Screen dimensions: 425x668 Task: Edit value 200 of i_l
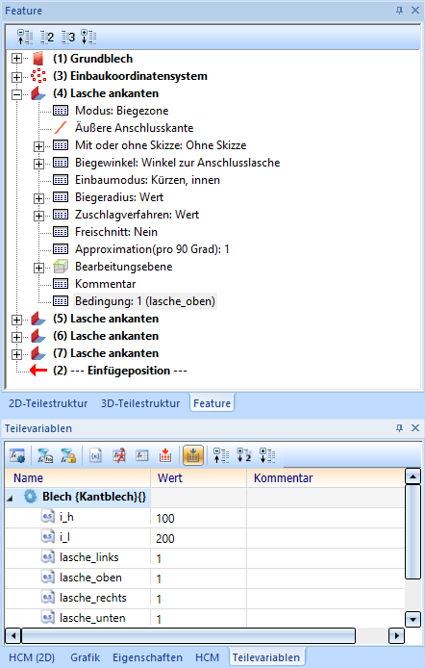[x=199, y=538]
